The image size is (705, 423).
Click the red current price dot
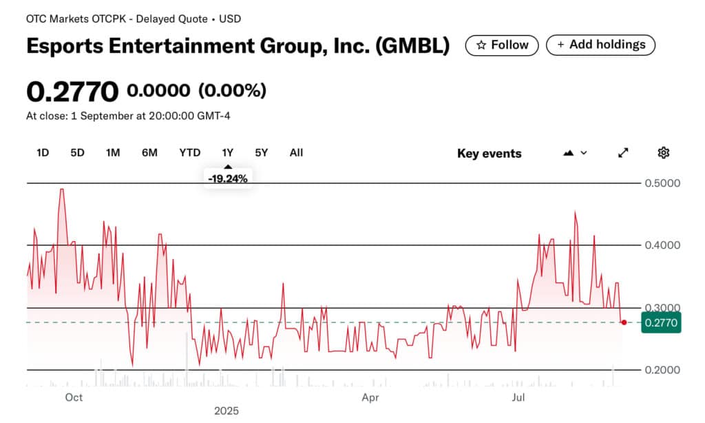tap(623, 322)
